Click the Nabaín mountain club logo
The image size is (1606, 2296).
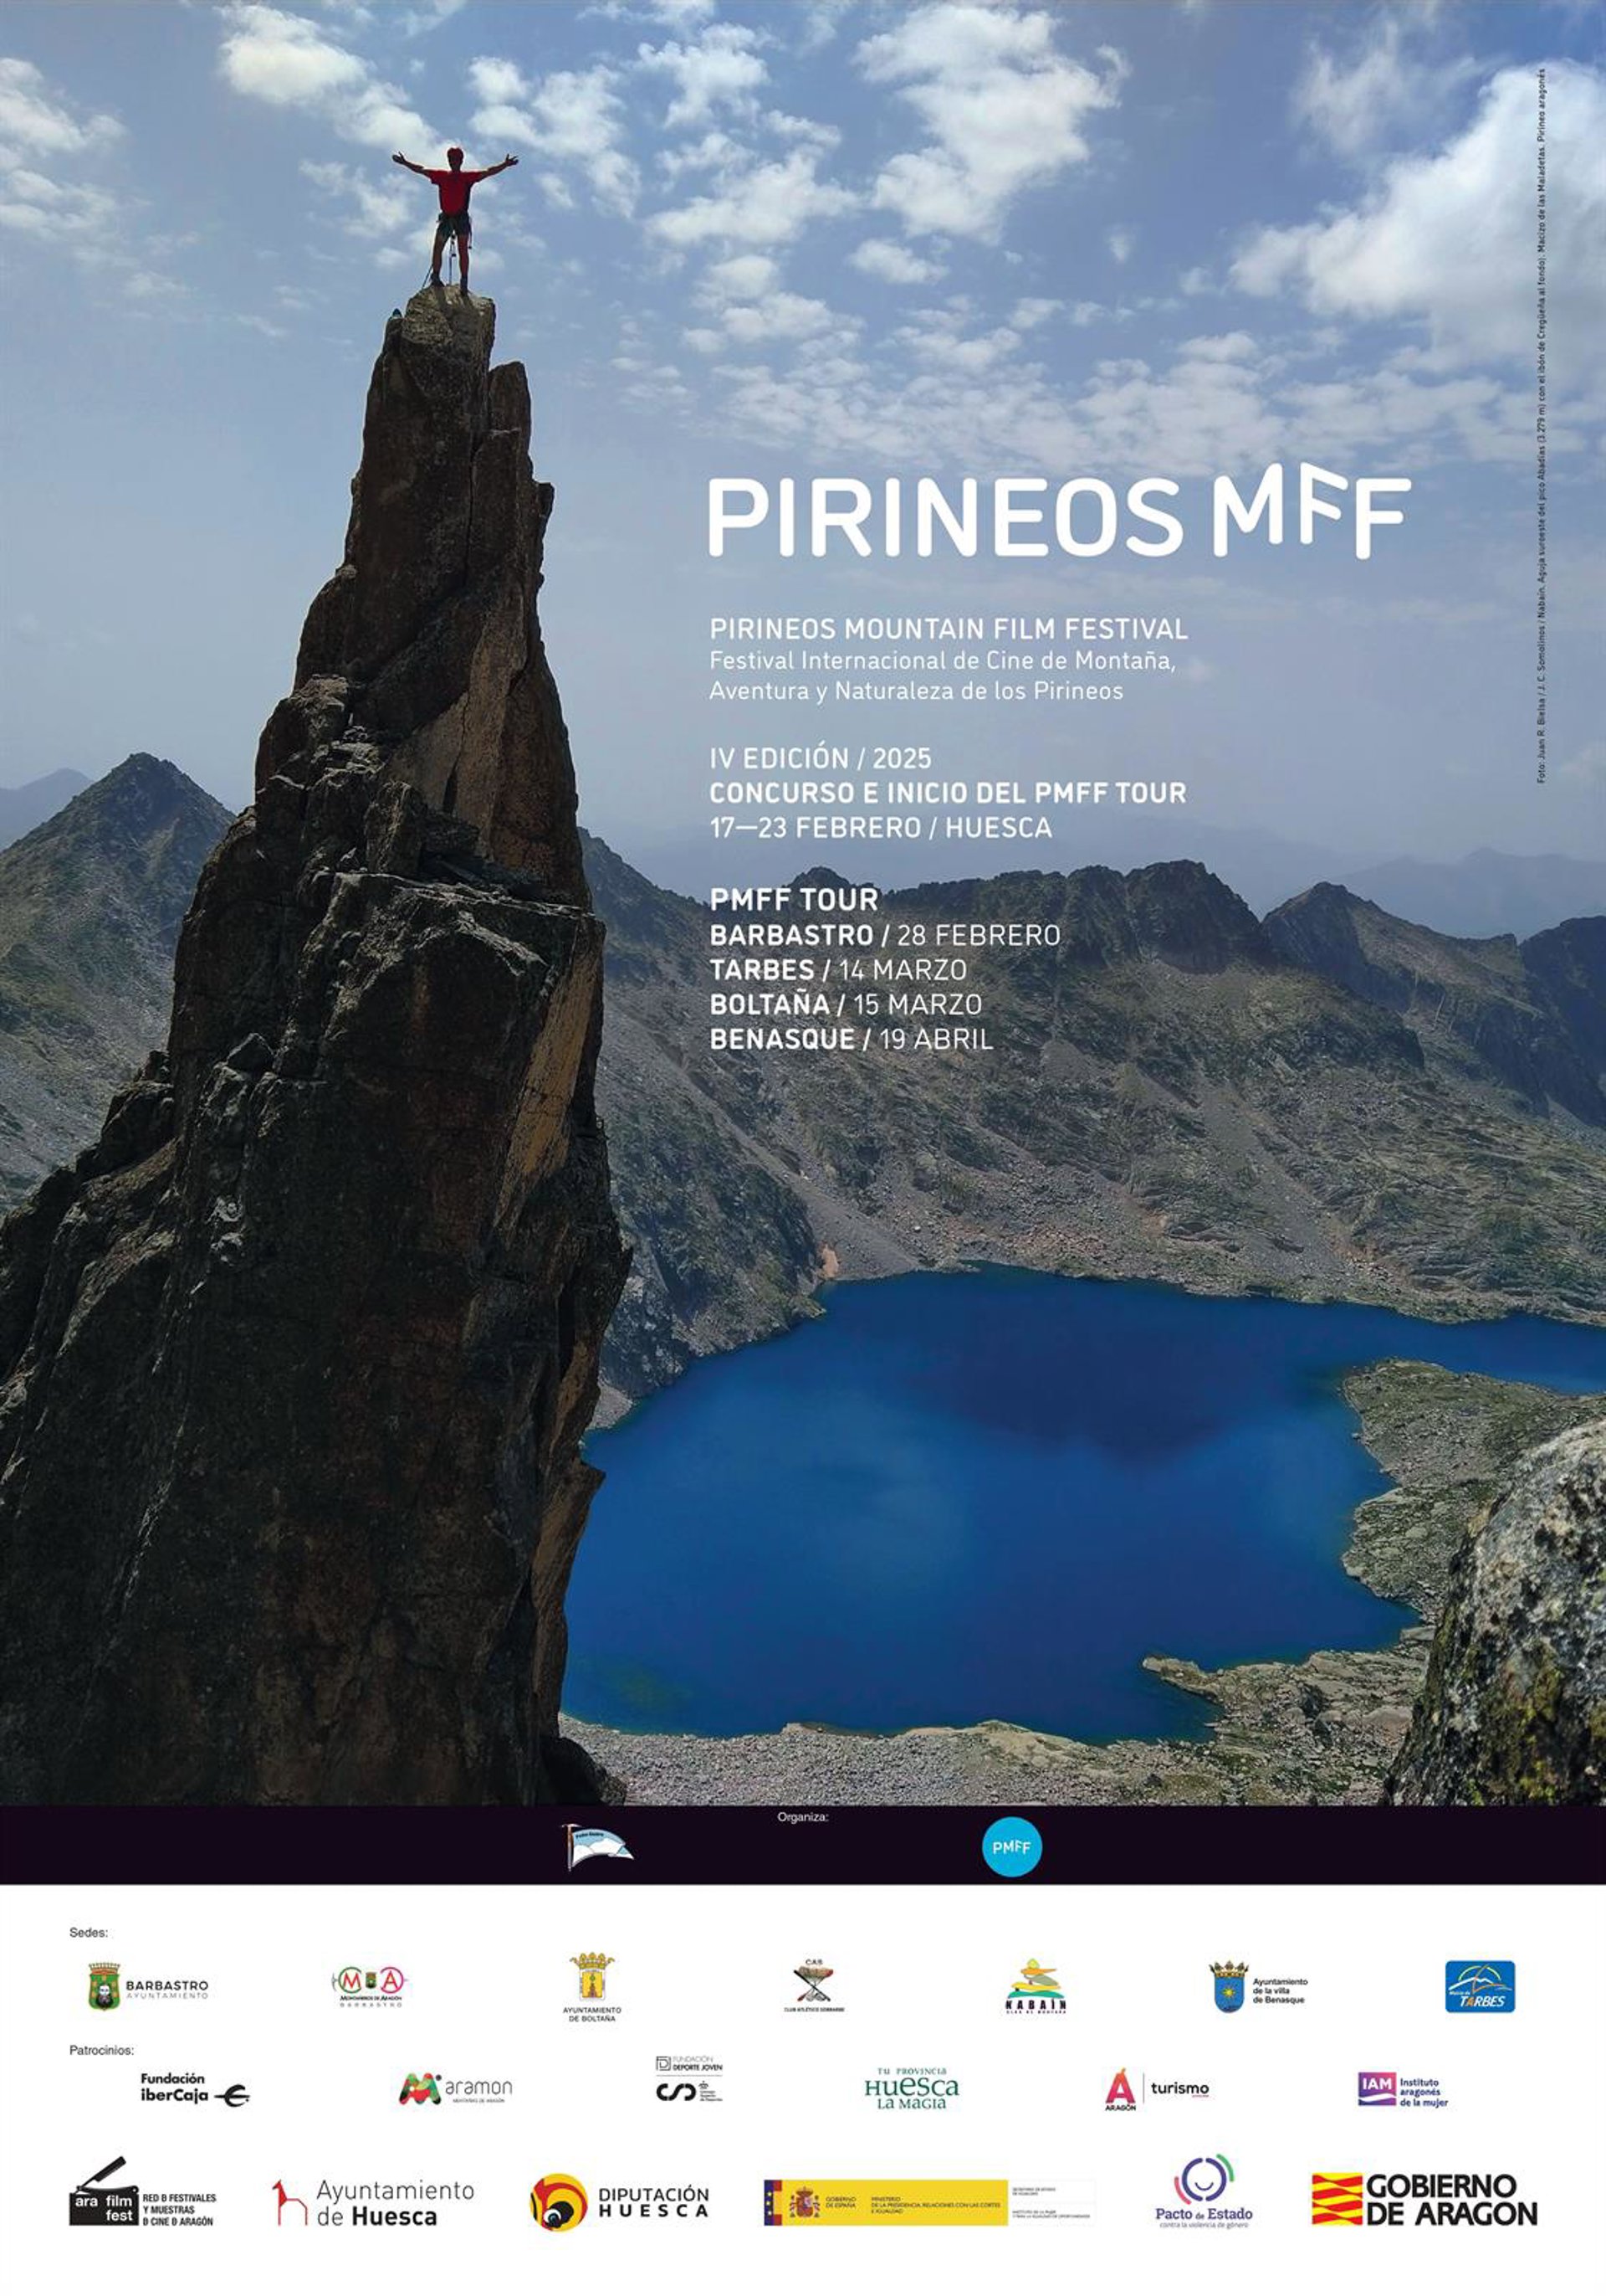[1036, 1986]
